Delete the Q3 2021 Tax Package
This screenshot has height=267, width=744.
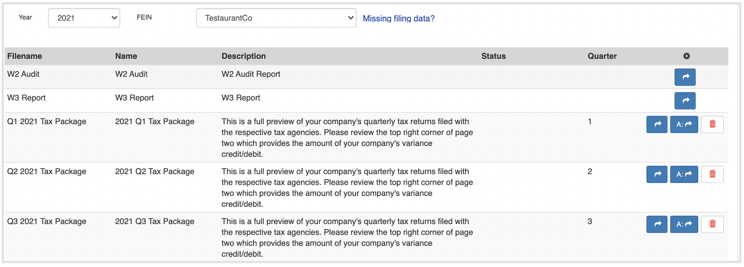click(x=712, y=225)
